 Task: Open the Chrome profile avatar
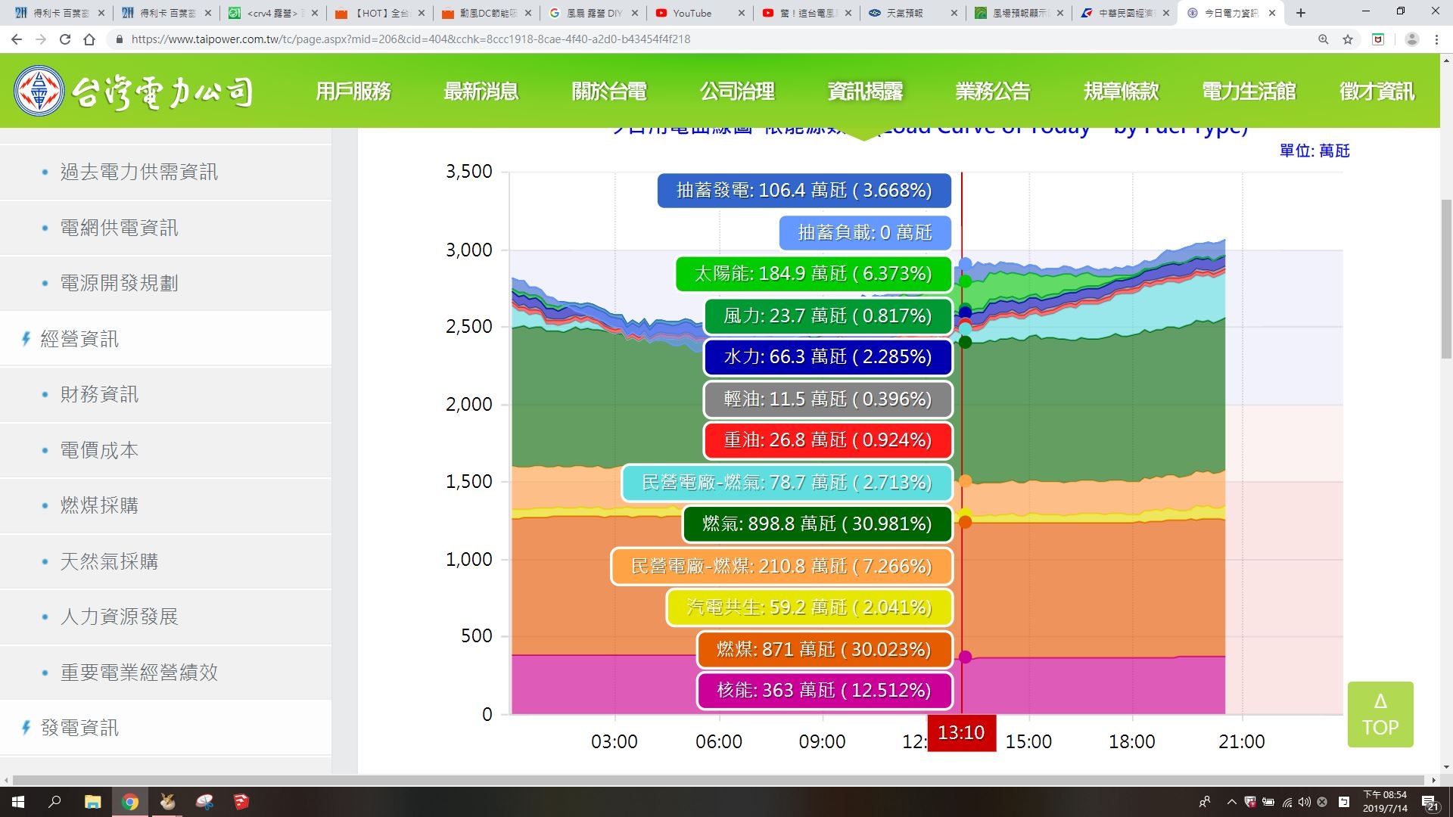tap(1411, 39)
